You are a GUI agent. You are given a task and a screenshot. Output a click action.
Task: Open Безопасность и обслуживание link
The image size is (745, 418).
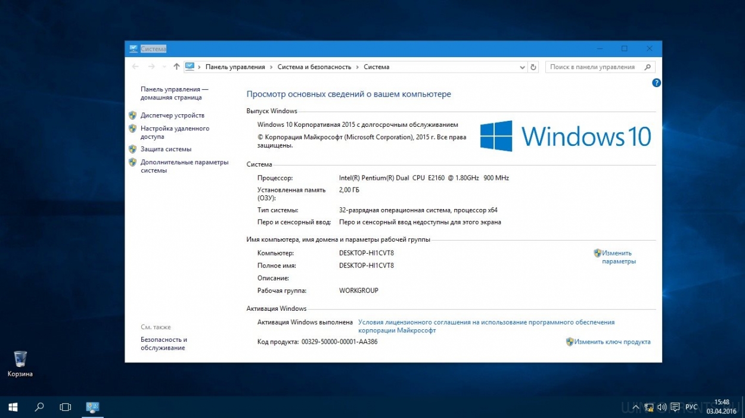(x=164, y=344)
